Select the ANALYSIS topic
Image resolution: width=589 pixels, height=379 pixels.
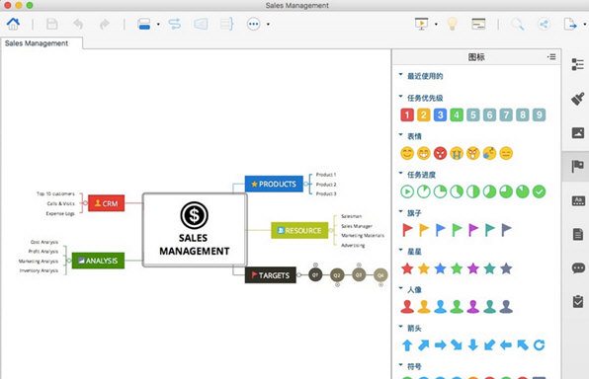[98, 261]
